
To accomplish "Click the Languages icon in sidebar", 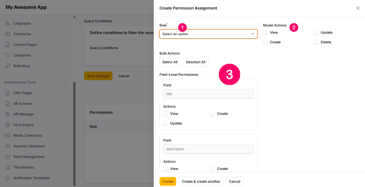I will (7, 23).
